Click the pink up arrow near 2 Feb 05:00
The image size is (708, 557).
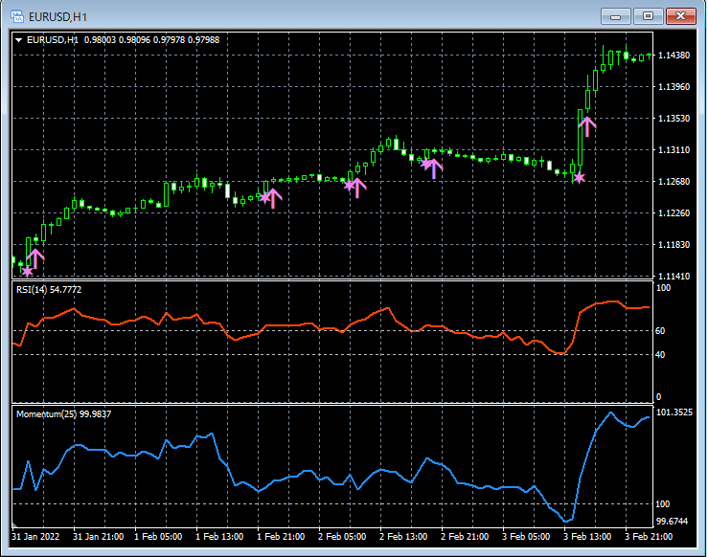click(356, 187)
